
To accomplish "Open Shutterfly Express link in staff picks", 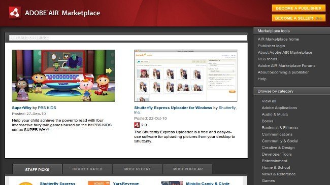I will click(x=57, y=183).
